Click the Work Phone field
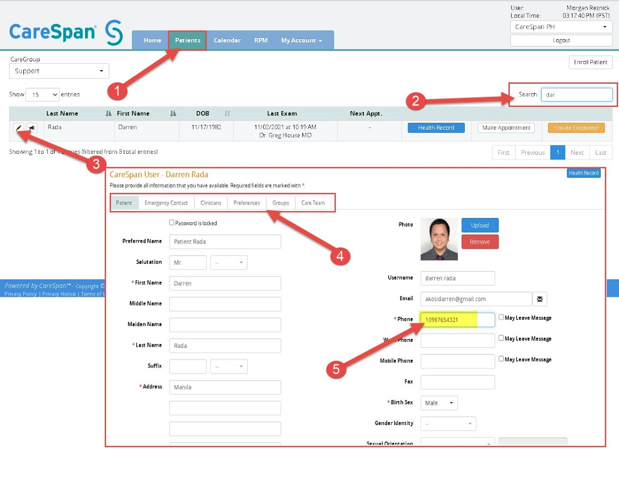619x495 pixels. tap(457, 341)
